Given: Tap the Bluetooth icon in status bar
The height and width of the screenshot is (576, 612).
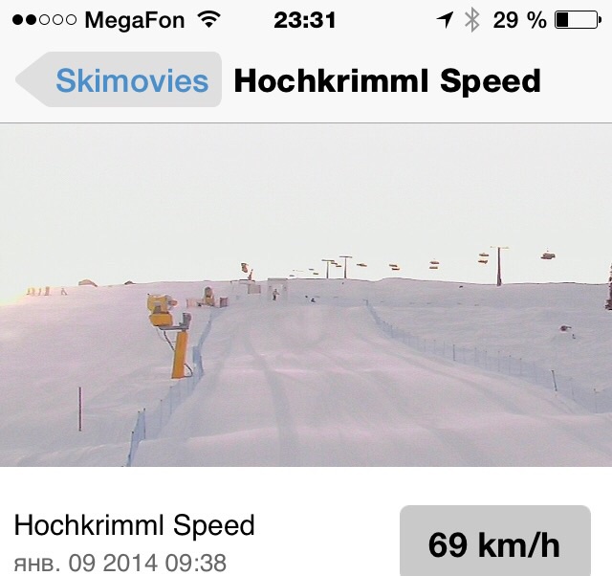Looking at the screenshot, I should point(472,20).
